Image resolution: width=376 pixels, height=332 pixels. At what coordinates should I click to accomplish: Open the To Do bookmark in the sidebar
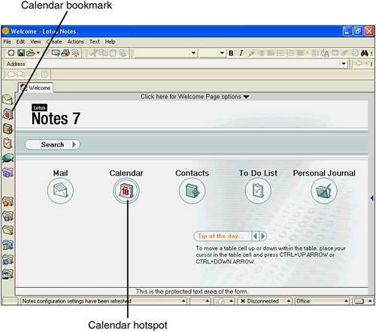click(8, 143)
